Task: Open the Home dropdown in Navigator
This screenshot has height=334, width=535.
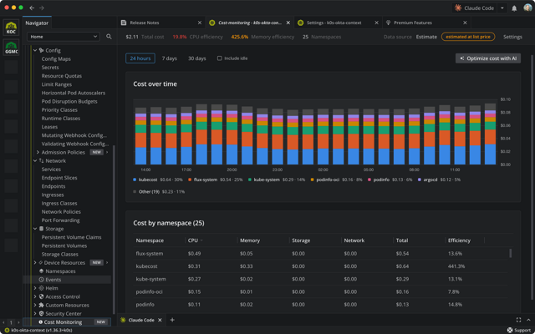Action: (x=64, y=37)
